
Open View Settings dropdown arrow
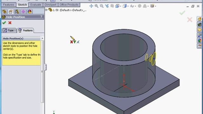pyautogui.click(x=155, y=6)
